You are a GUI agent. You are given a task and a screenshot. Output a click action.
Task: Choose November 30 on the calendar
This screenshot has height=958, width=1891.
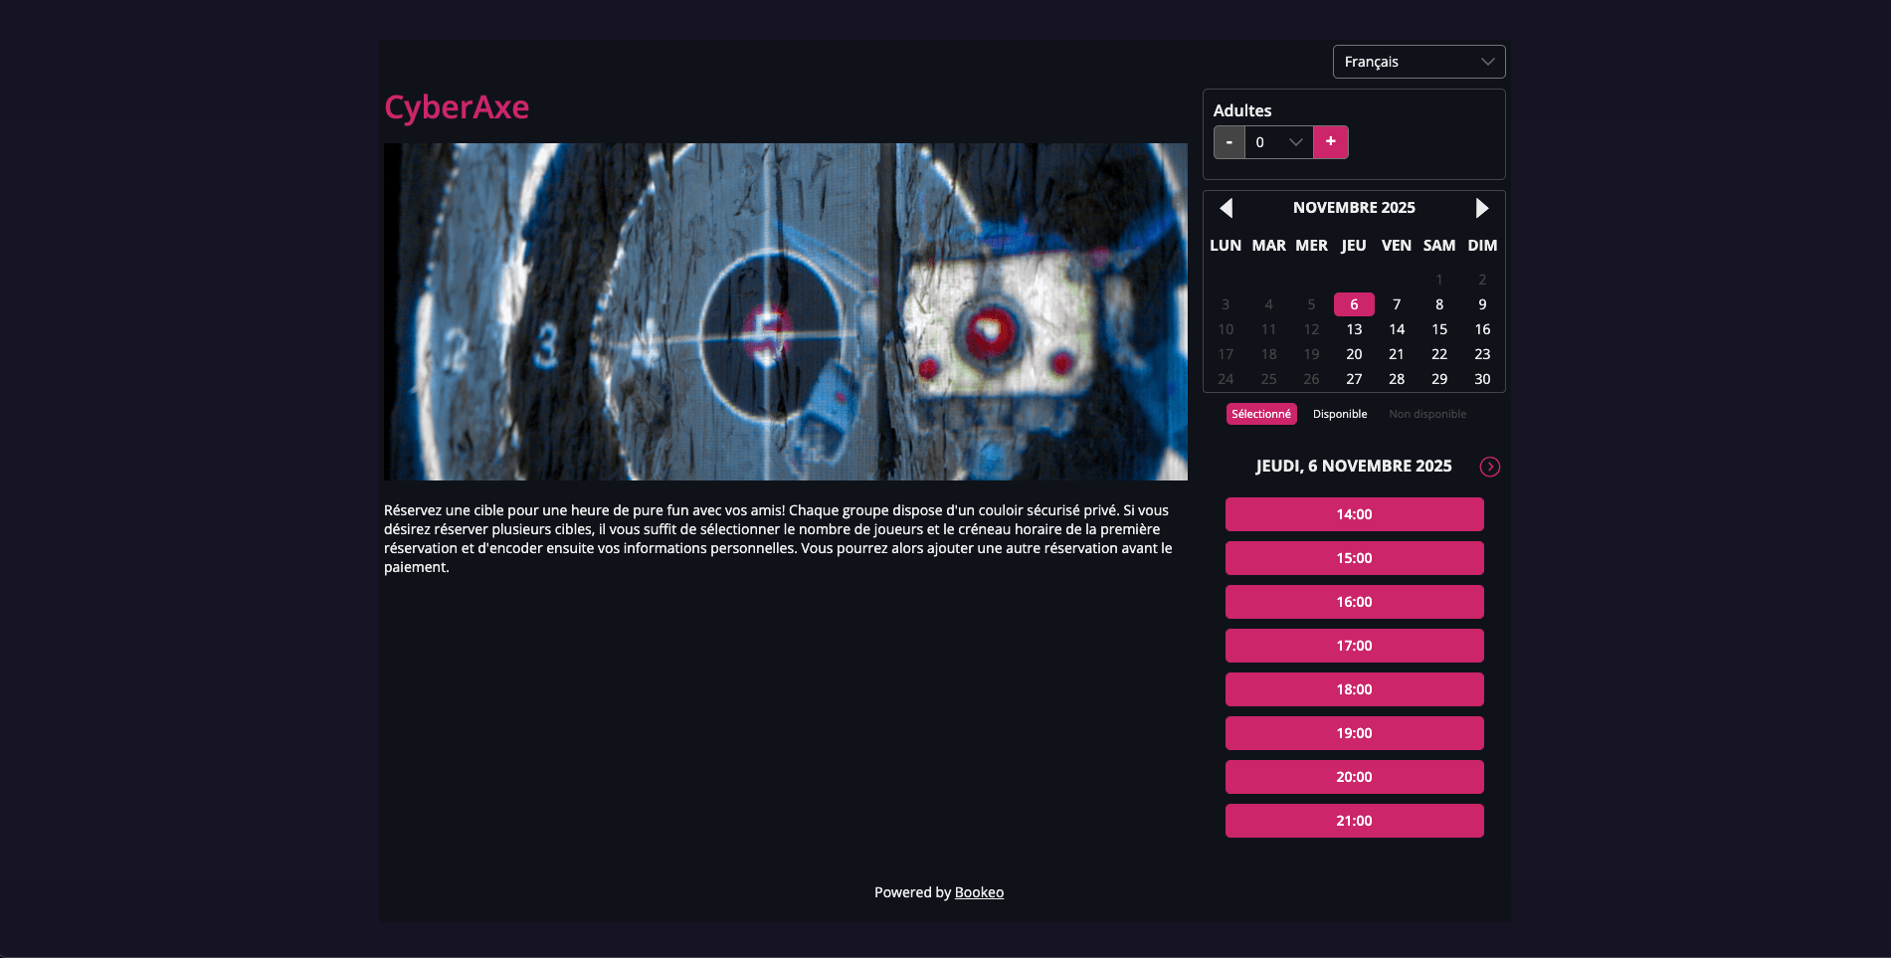[1482, 379]
